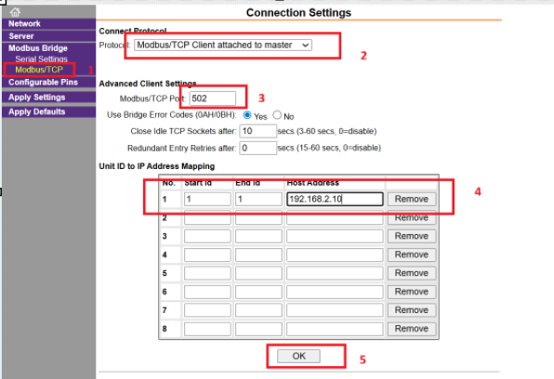The image size is (554, 379).
Task: Click row 2 Host Address field
Action: [x=335, y=218]
